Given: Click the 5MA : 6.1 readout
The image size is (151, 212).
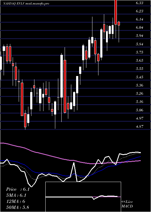Looking at the screenshot, I should click(x=16, y=195).
